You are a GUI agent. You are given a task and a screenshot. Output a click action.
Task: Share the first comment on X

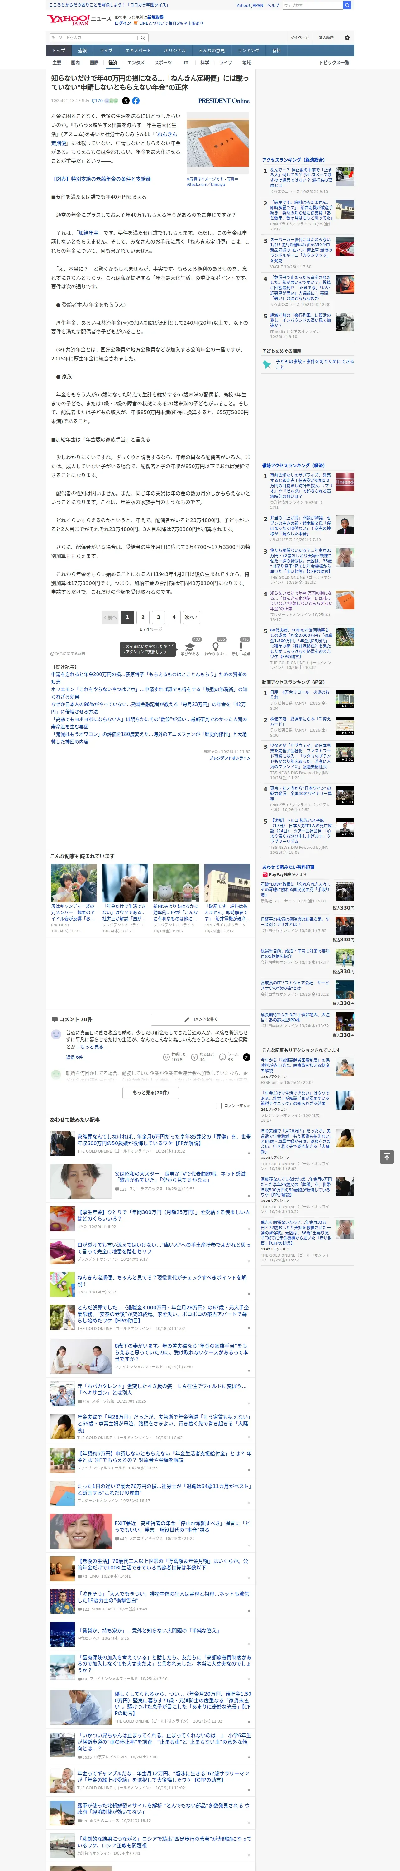246,1057
